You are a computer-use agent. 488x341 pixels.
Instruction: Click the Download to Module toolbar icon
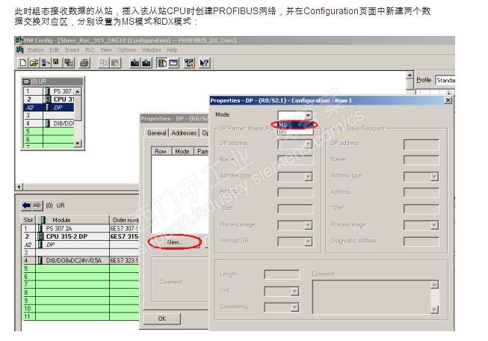click(135, 63)
